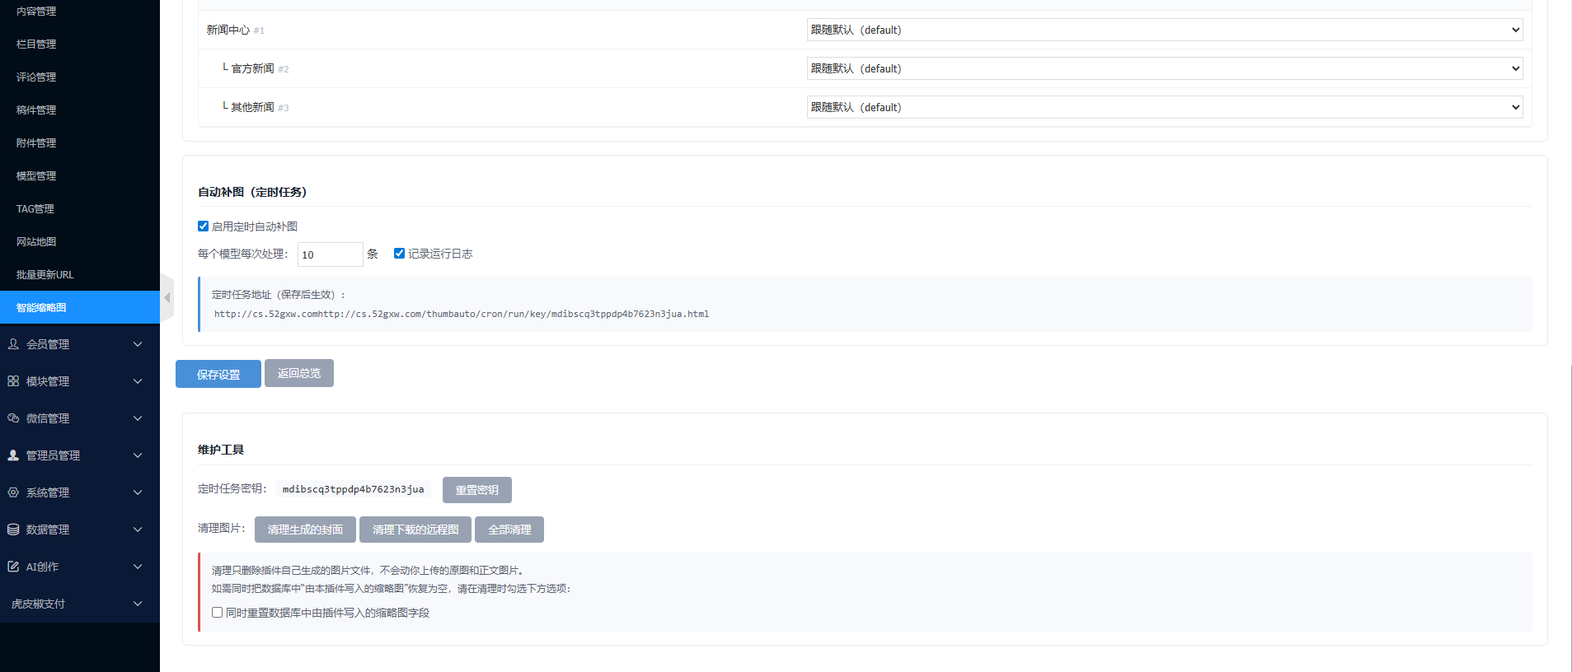The width and height of the screenshot is (1572, 672).
Task: Click the 管理员管理 person icon
Action: [13, 455]
